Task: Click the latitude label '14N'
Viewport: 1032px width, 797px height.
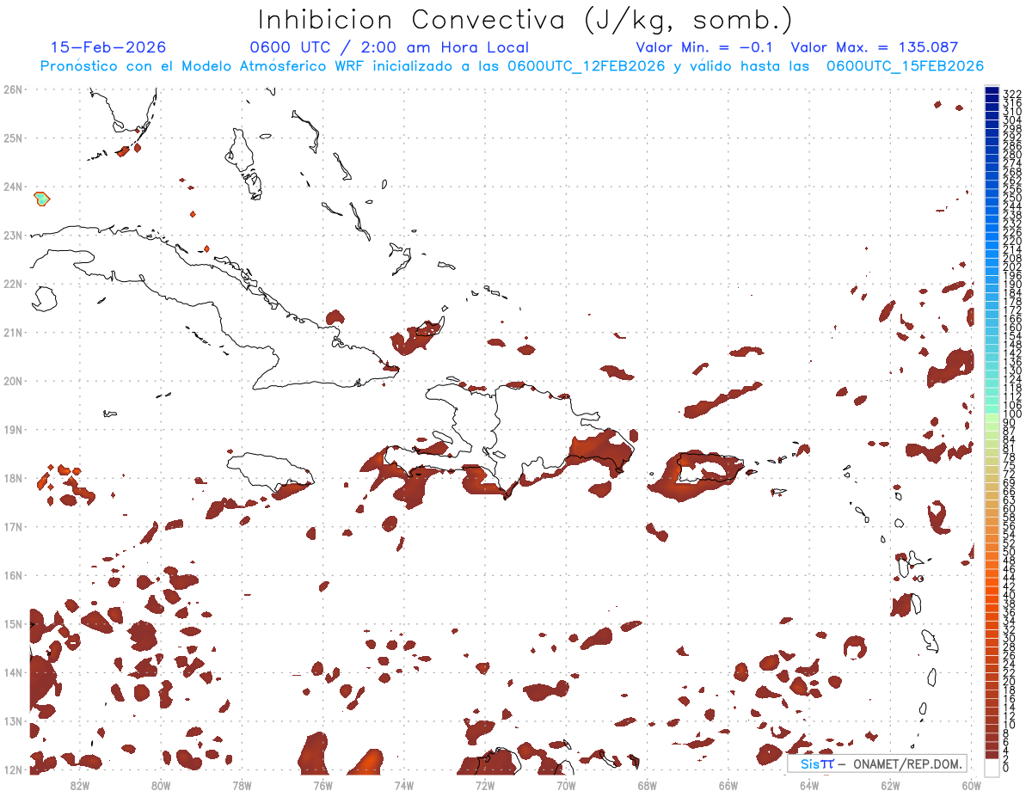Action: click(x=13, y=672)
